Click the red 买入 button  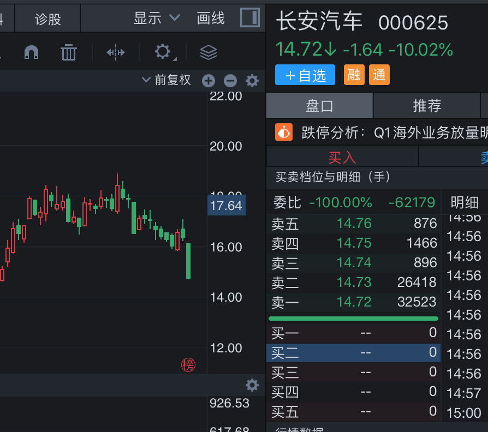pyautogui.click(x=342, y=157)
